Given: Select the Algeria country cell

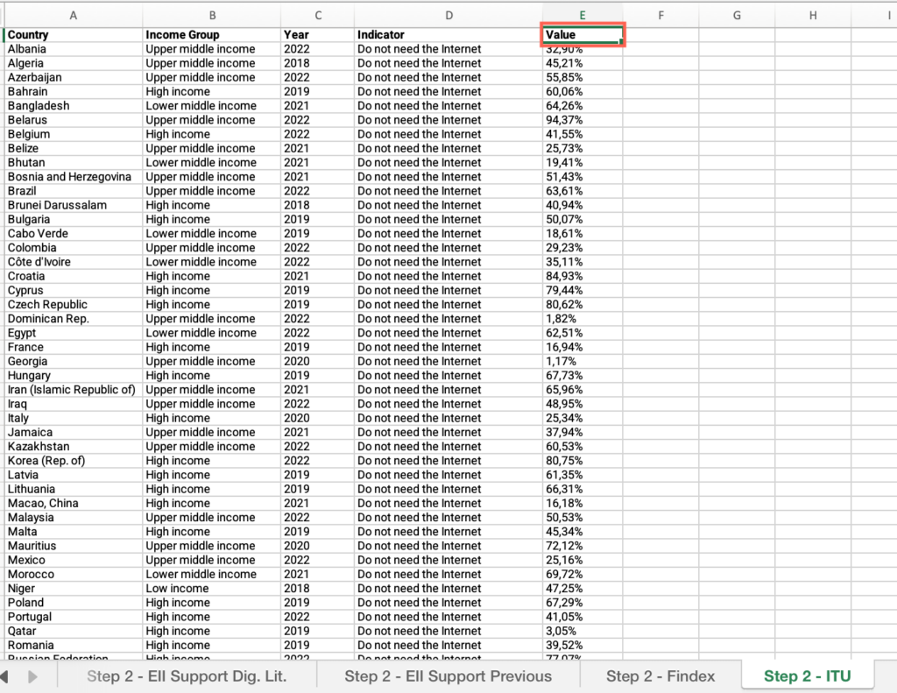Looking at the screenshot, I should (74, 64).
